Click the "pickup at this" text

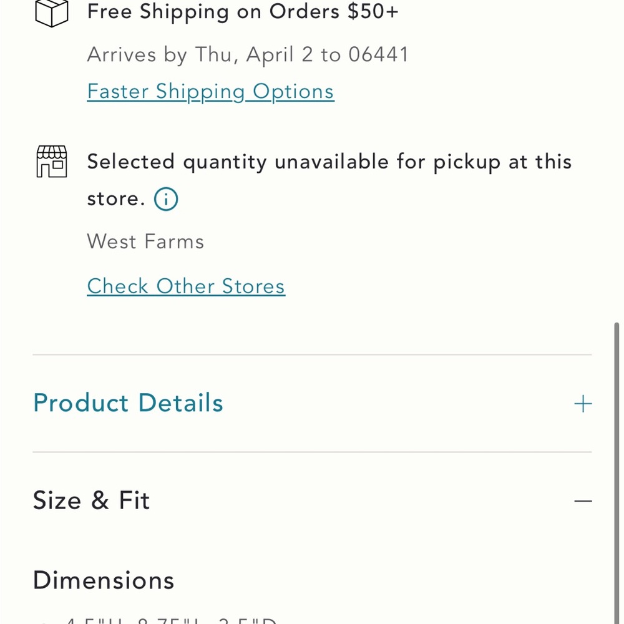tap(502, 162)
